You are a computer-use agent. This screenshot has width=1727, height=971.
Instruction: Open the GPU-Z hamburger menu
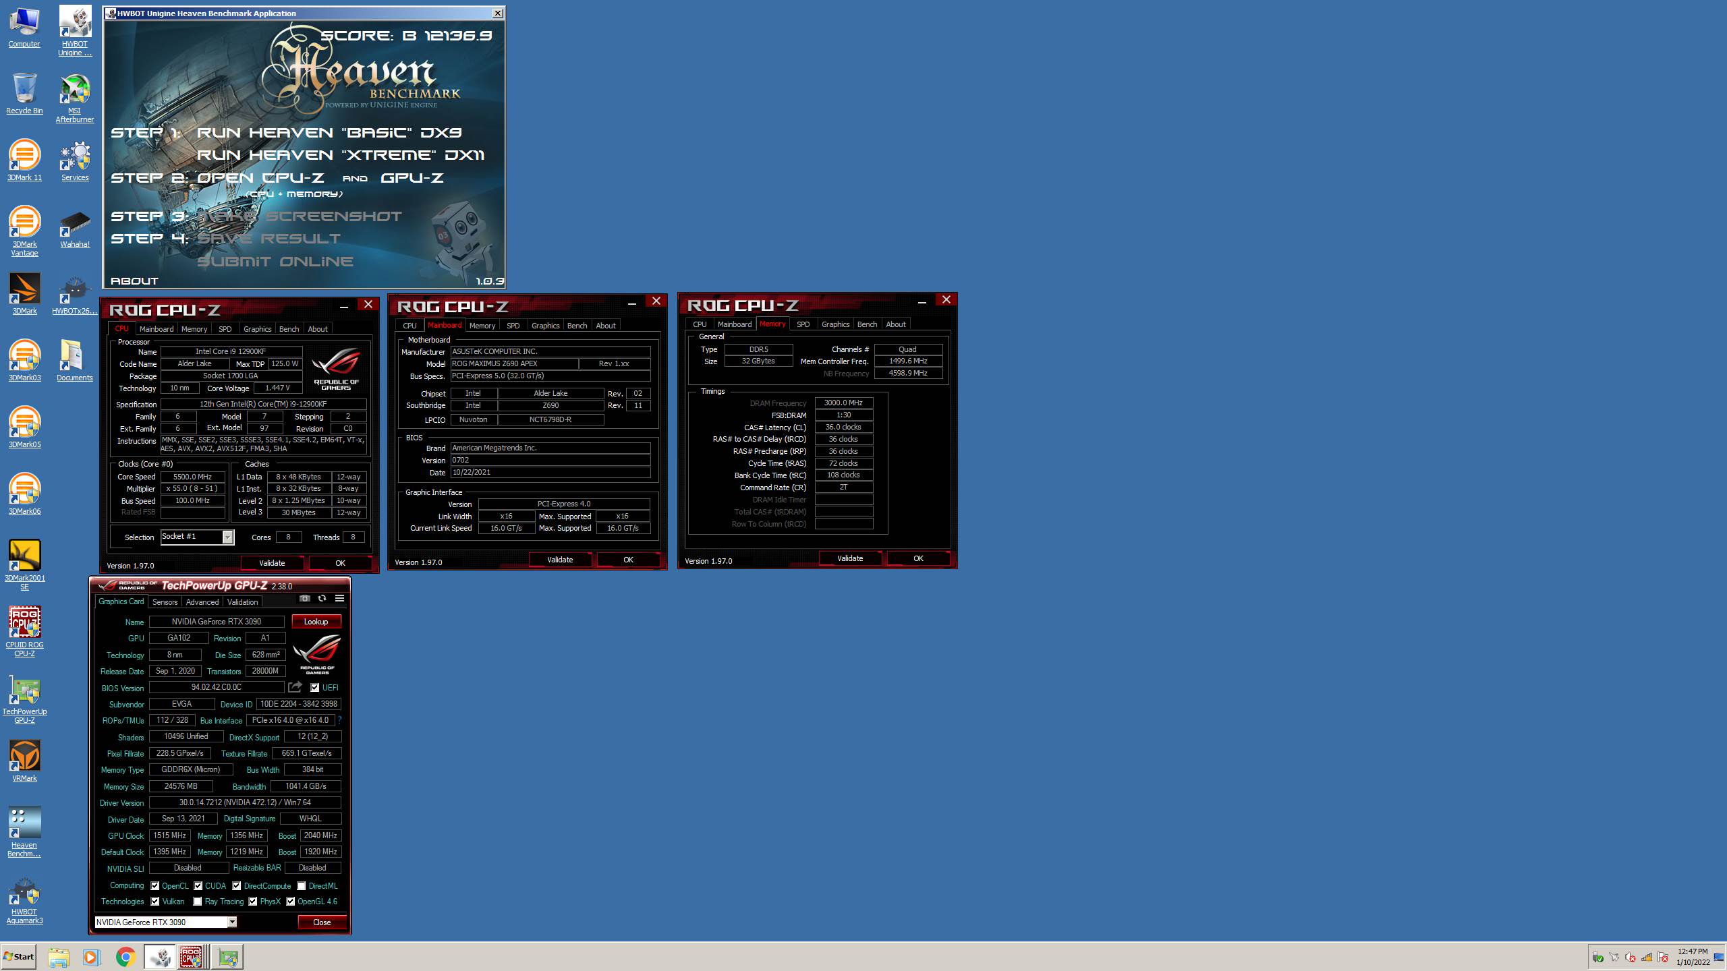tap(339, 598)
